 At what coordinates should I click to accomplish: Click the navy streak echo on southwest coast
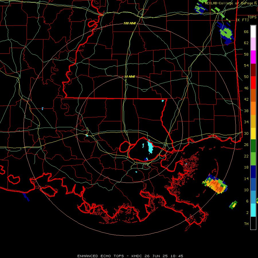(26, 197)
